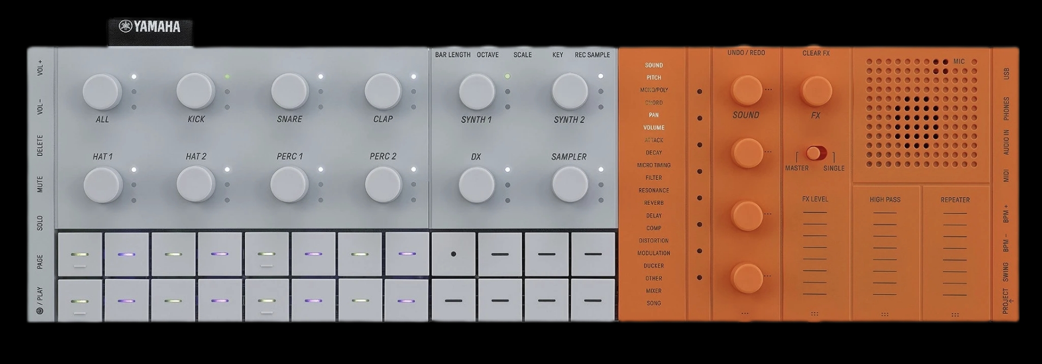Click the KEY label
The width and height of the screenshot is (1042, 364).
pyautogui.click(x=557, y=55)
